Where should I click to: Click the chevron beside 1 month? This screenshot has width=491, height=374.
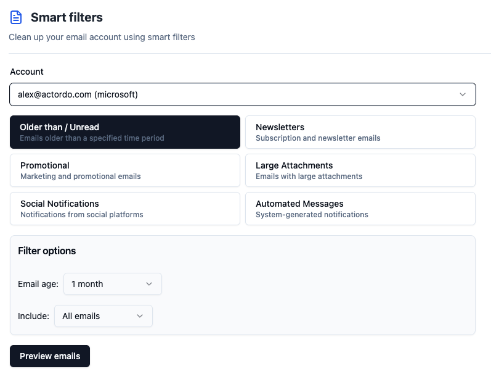coord(149,284)
